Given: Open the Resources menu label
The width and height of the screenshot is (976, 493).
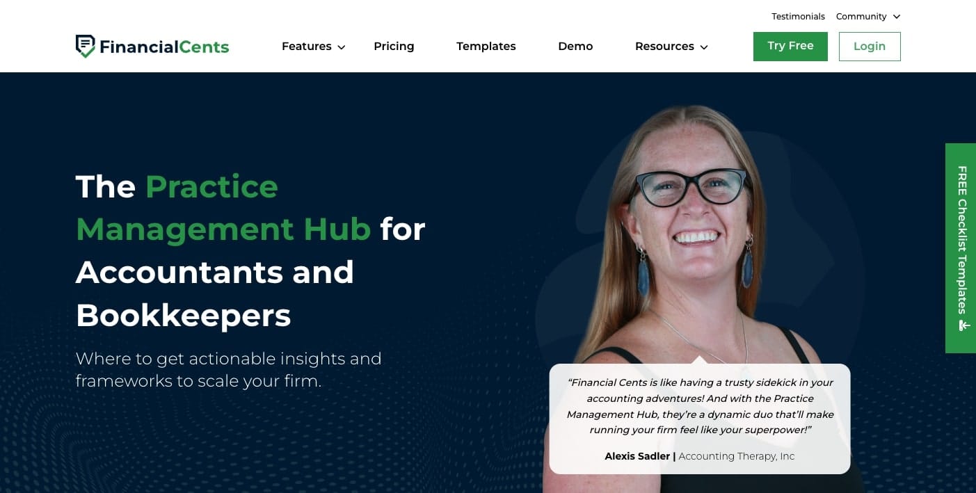Looking at the screenshot, I should [x=664, y=47].
